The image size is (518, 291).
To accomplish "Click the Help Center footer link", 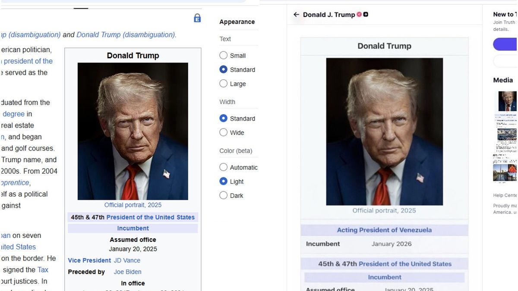I will tap(505, 195).
